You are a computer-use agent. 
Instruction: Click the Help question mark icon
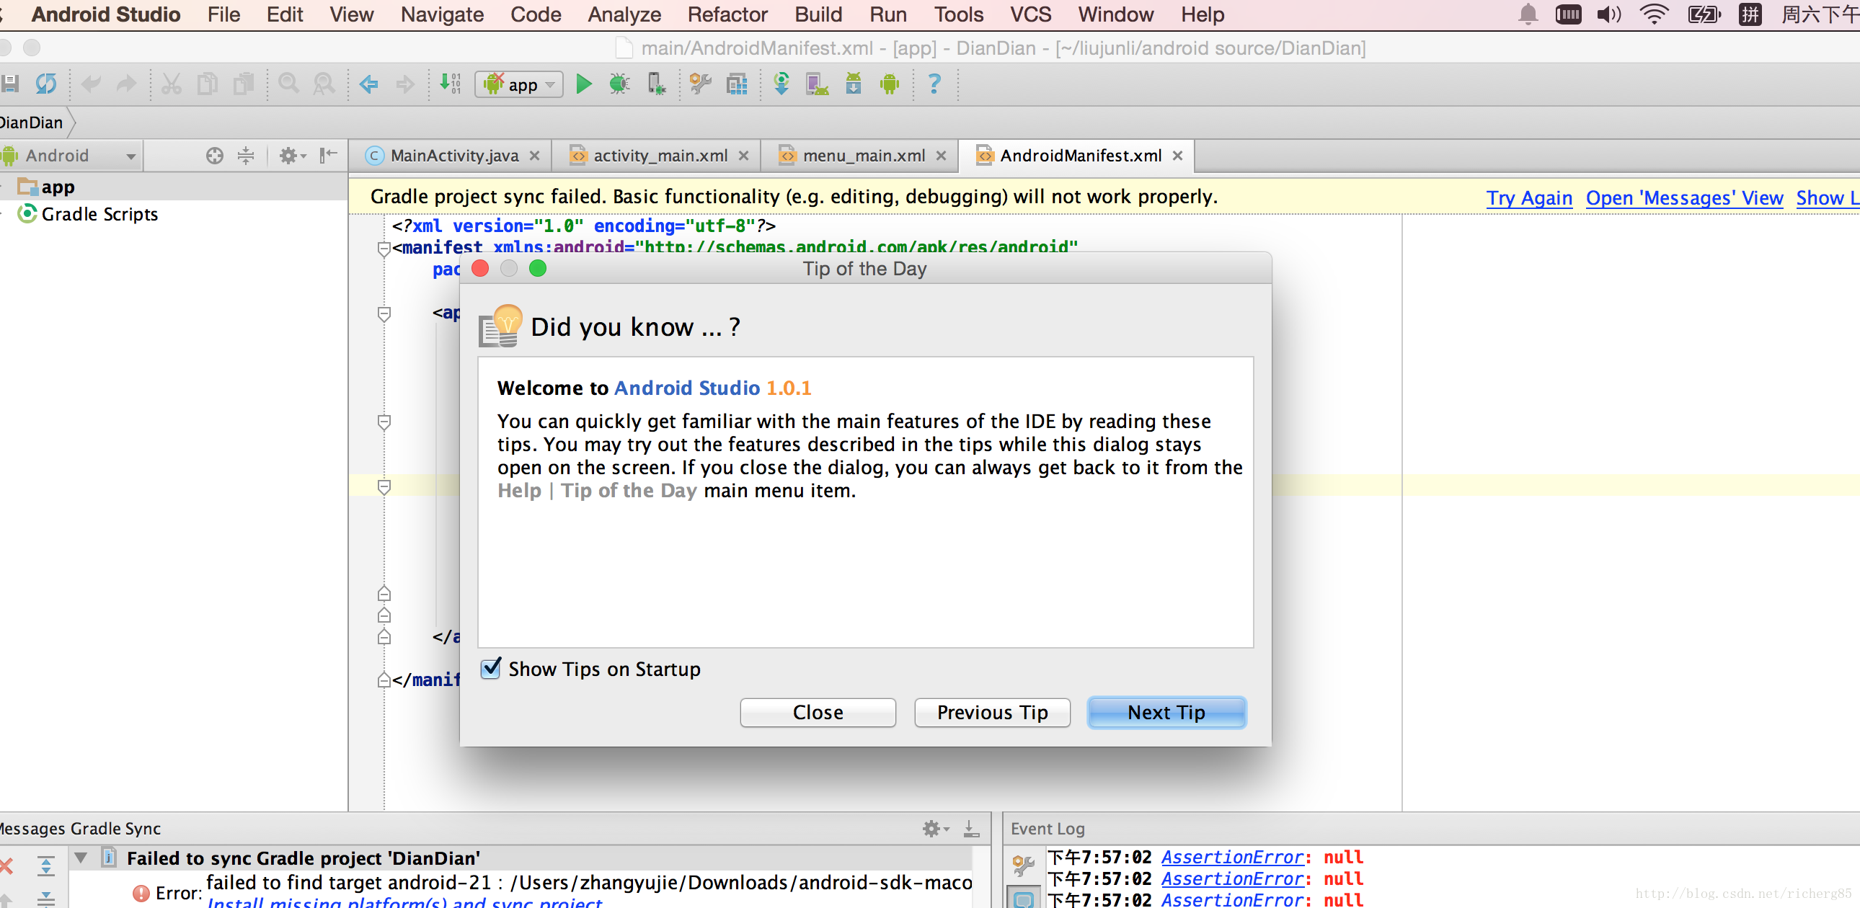coord(934,84)
